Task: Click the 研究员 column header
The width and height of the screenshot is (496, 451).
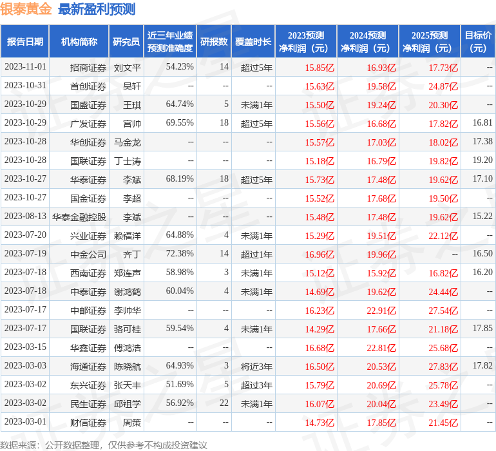Action: [x=126, y=41]
